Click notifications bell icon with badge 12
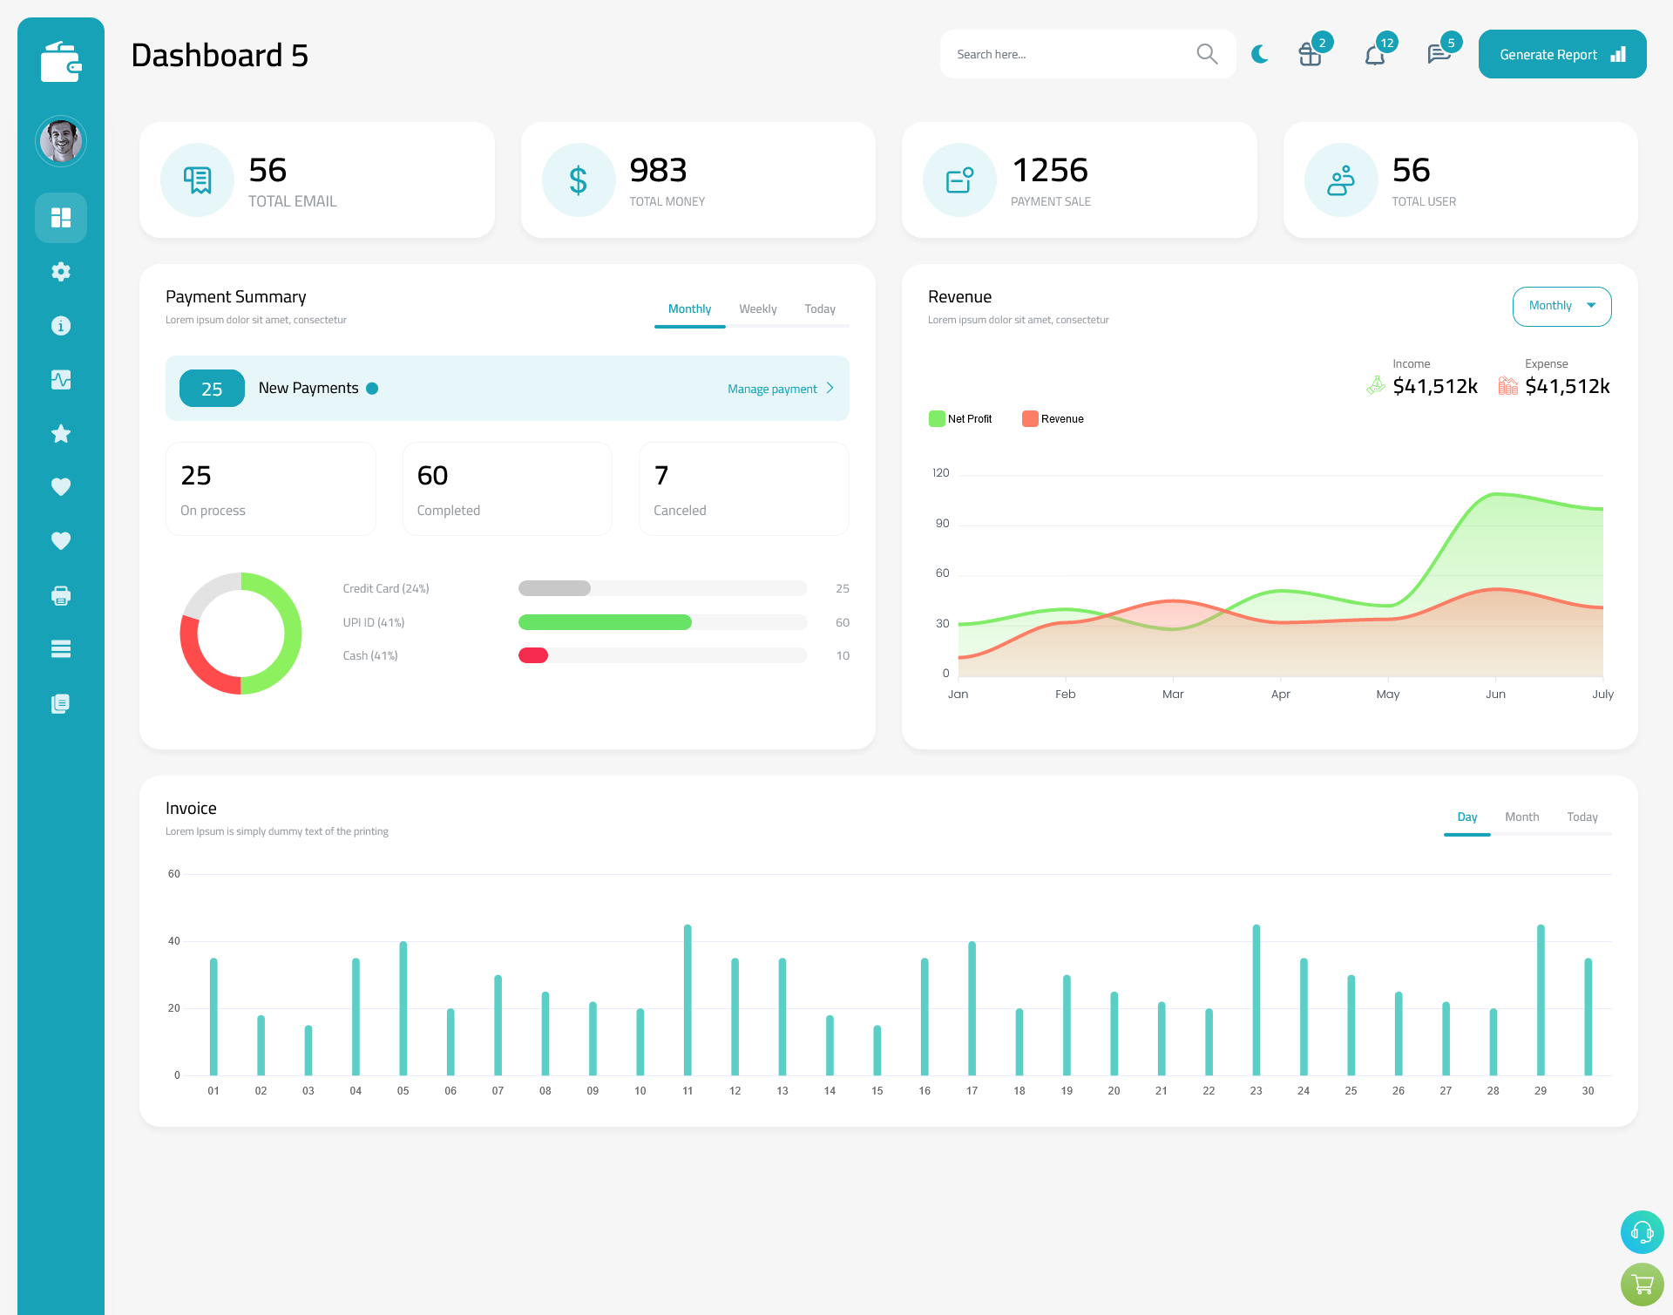Image resolution: width=1673 pixels, height=1315 pixels. 1374,54
